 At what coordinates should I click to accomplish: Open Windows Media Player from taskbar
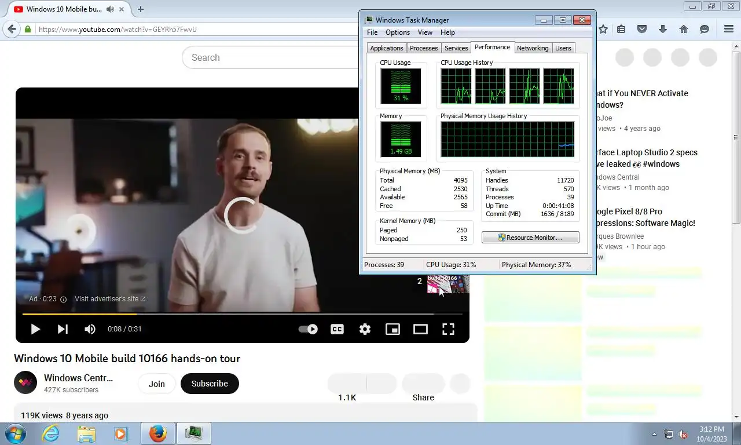point(121,433)
